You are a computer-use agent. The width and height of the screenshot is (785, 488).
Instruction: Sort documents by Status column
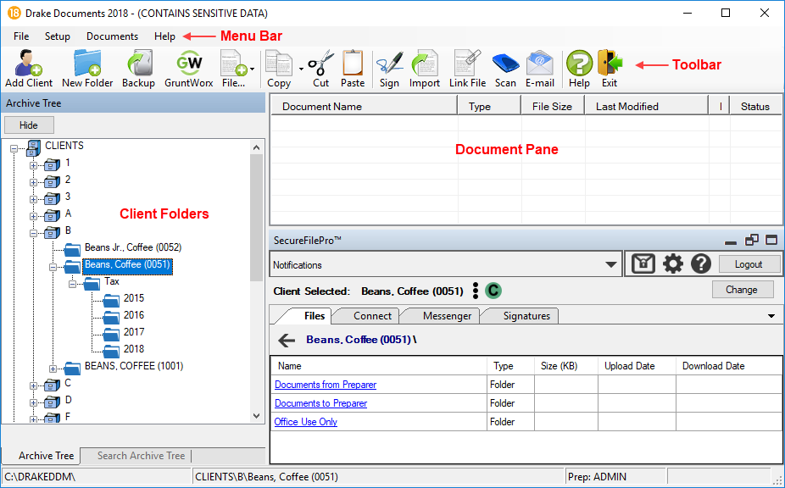pos(755,107)
